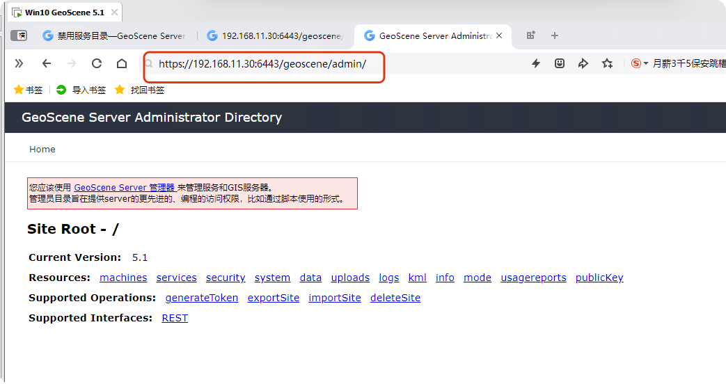Open a new tab with plus button
726x384 pixels.
[555, 35]
